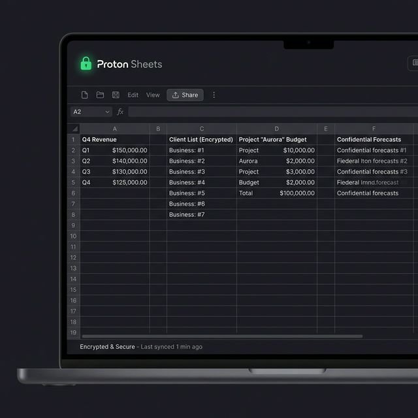The height and width of the screenshot is (418, 418).
Task: Select the Business: #5 cell
Action: (x=202, y=193)
